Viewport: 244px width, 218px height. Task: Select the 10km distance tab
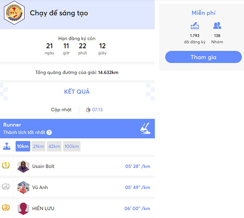[23, 146]
